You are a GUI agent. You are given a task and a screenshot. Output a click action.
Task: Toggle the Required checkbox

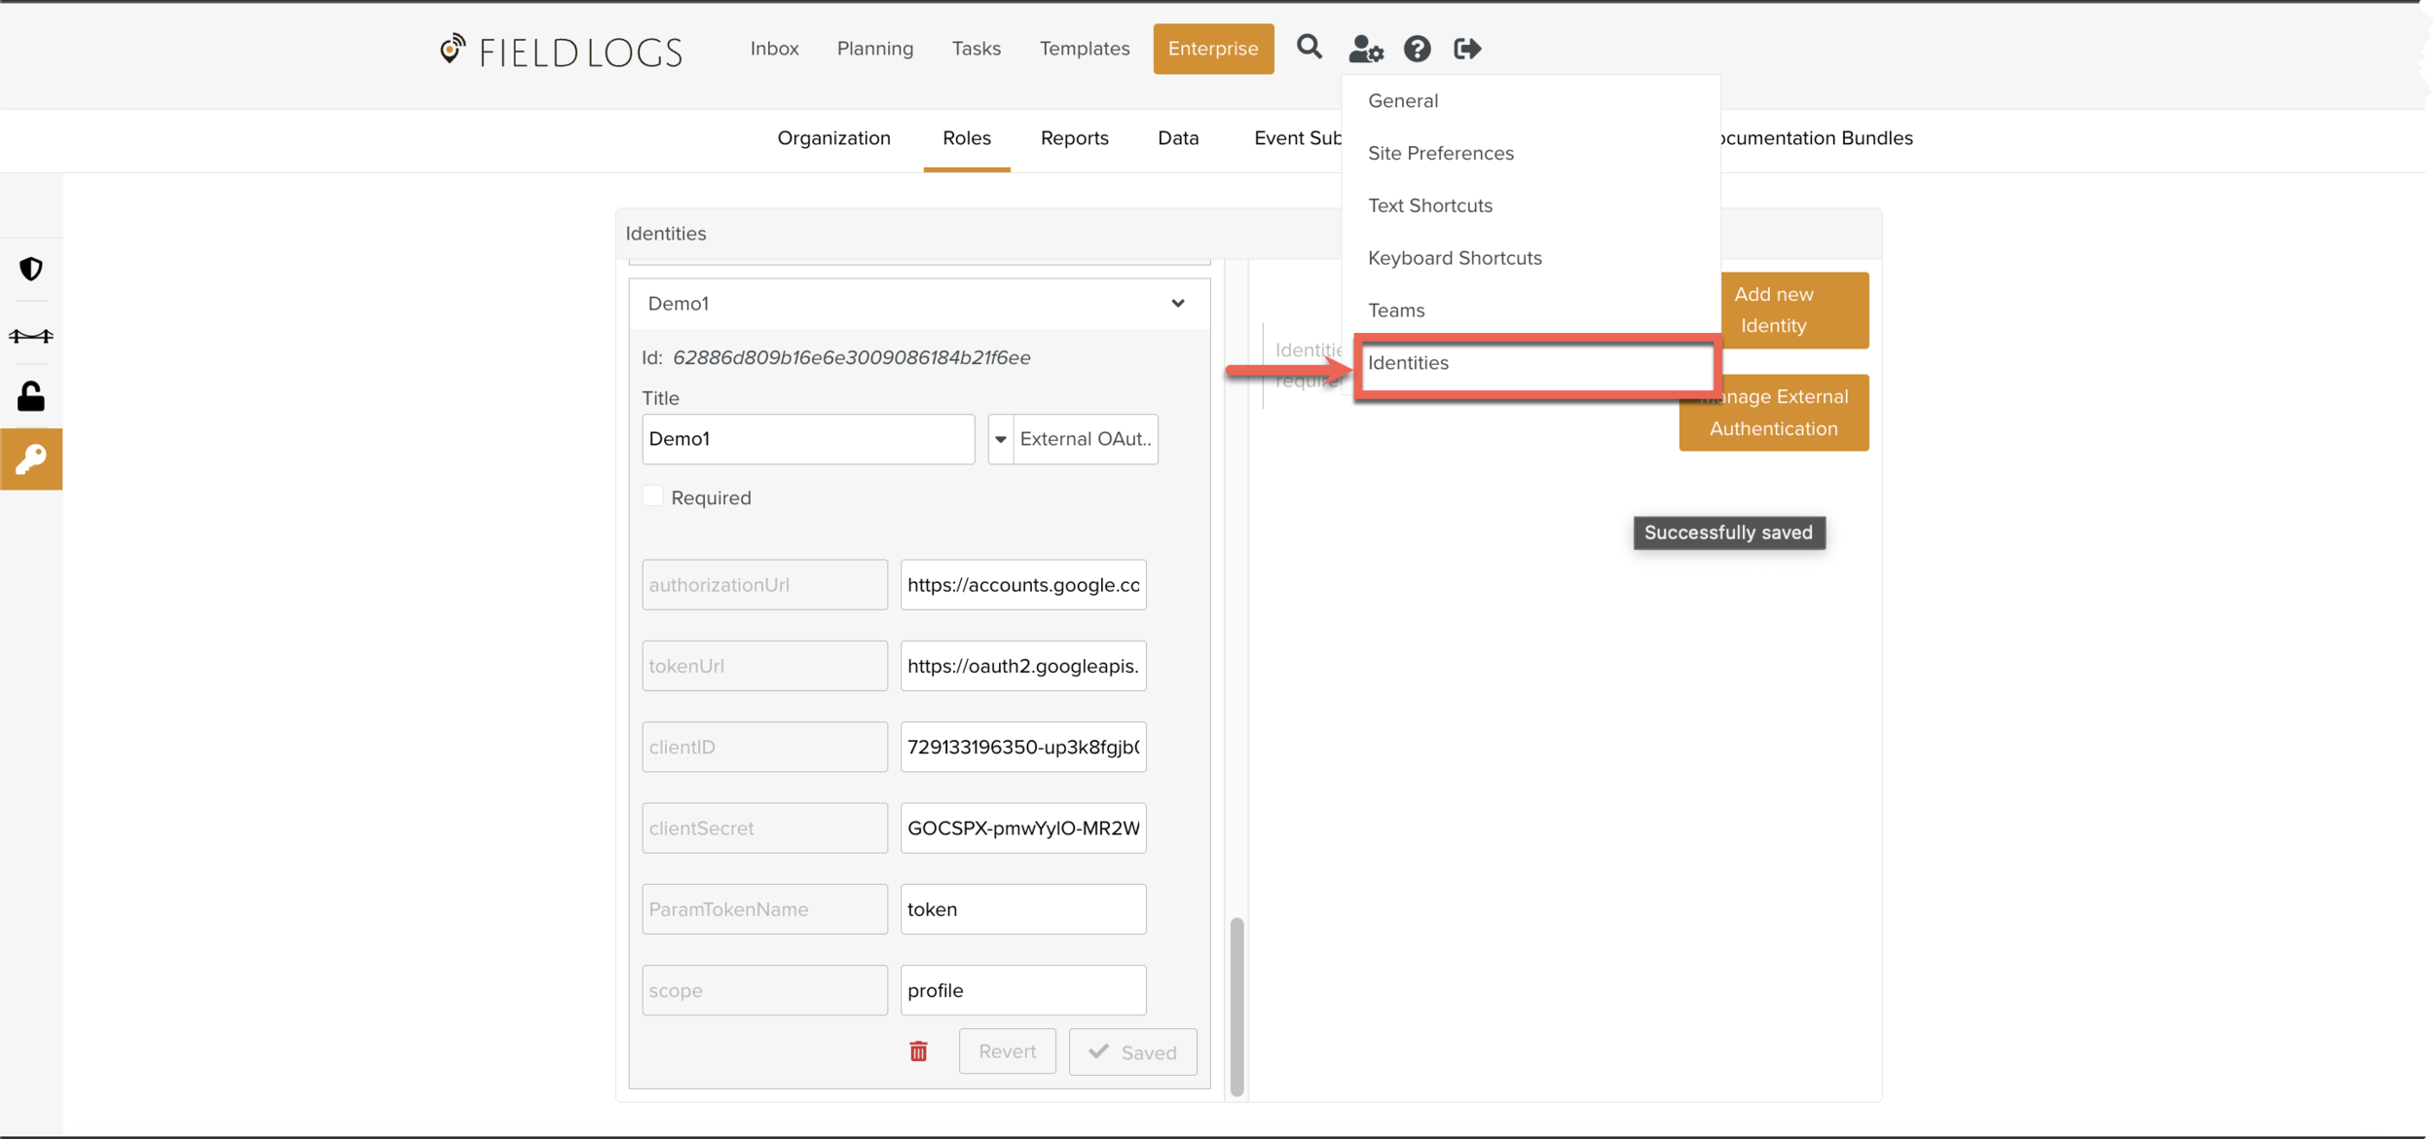coord(653,496)
